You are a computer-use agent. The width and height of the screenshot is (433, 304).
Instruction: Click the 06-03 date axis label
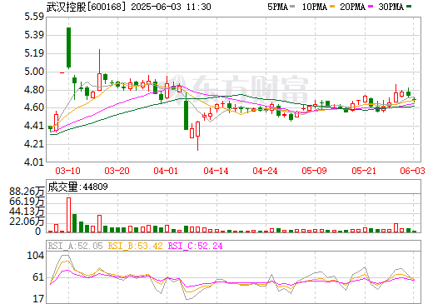point(412,171)
